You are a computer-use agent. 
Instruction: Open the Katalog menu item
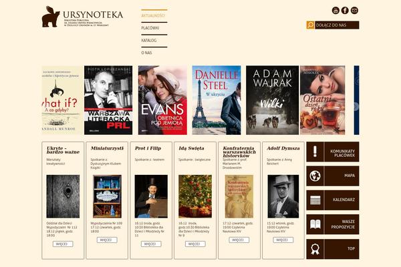point(149,40)
